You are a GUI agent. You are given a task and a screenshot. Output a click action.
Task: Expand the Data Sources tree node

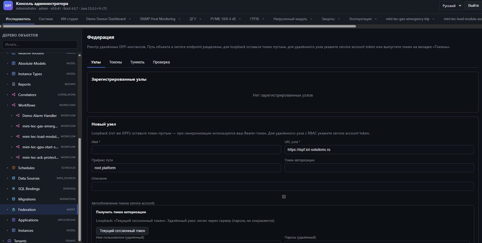[8, 178]
